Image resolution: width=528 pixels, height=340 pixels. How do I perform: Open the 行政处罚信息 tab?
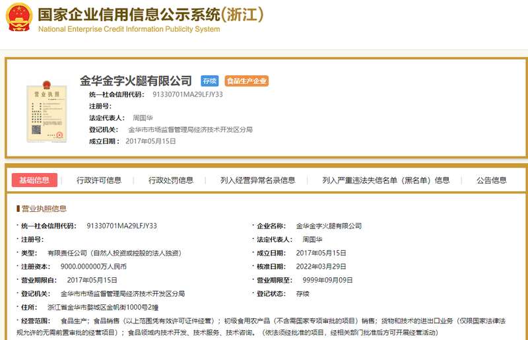171,180
